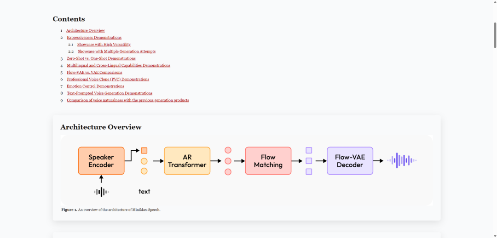Click the AR Transformer block in diagram
The height and width of the screenshot is (238, 497).
(x=187, y=161)
